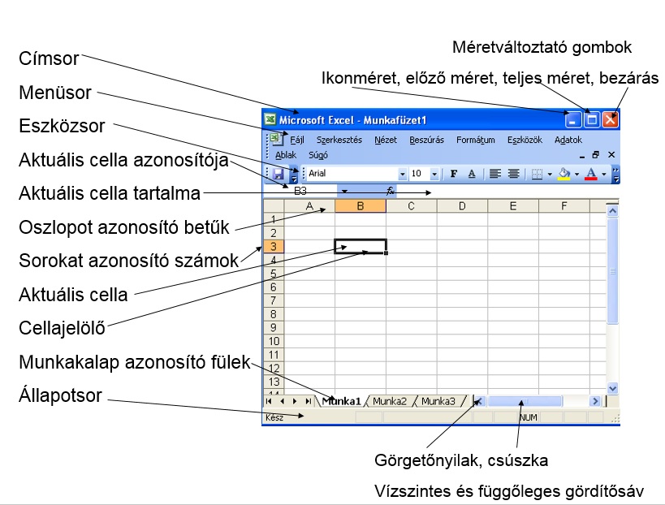
Task: Toggle left text alignment
Action: (x=495, y=174)
